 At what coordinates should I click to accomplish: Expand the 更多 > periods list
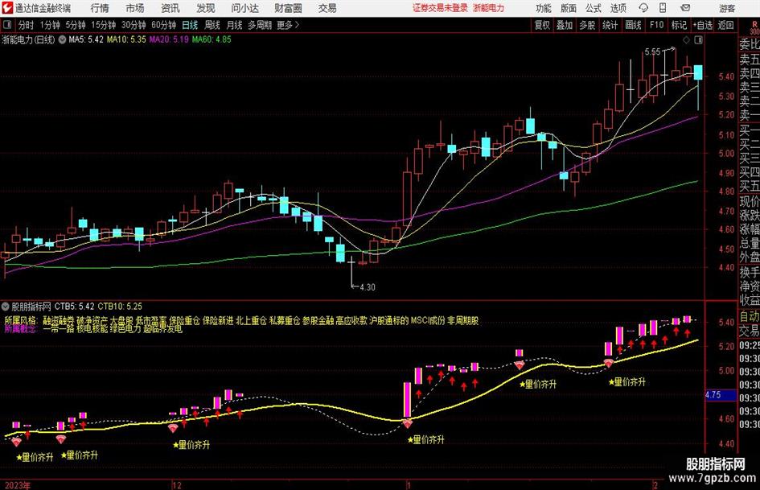tap(289, 25)
